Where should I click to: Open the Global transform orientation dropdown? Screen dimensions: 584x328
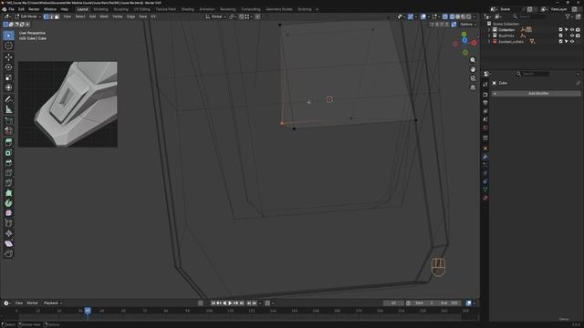pyautogui.click(x=216, y=16)
